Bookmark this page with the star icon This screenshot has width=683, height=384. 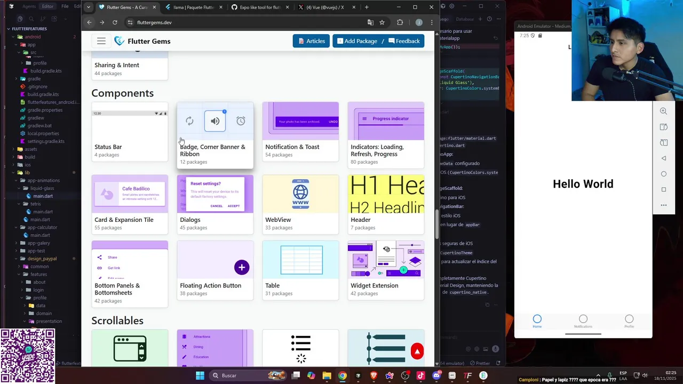382,22
